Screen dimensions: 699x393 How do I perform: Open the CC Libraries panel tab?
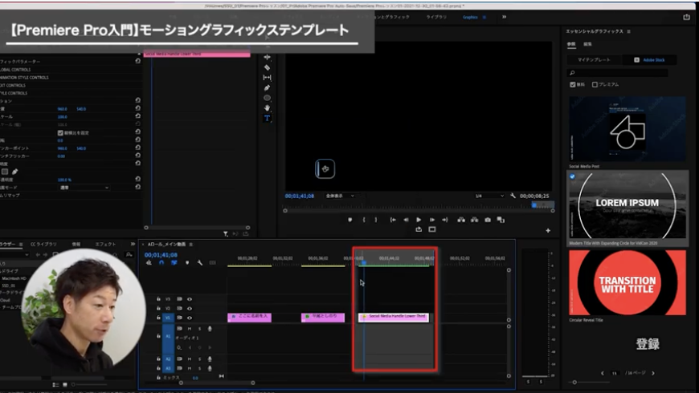(43, 244)
